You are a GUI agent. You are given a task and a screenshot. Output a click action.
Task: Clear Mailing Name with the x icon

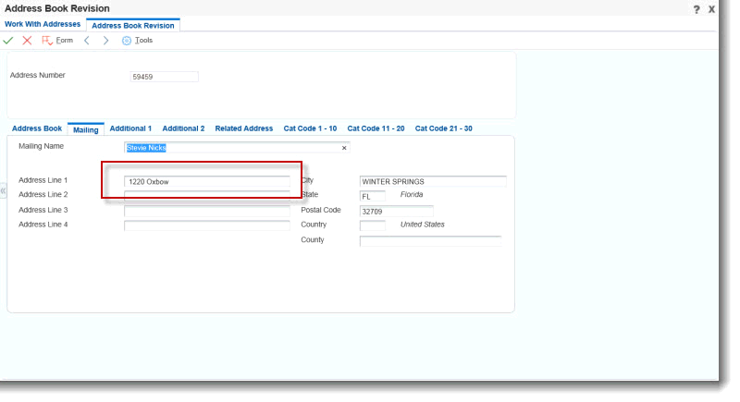coord(344,147)
